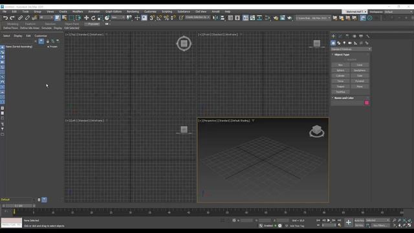Click the Redo arrow icon
This screenshot has height=233, width=414.
12,18
